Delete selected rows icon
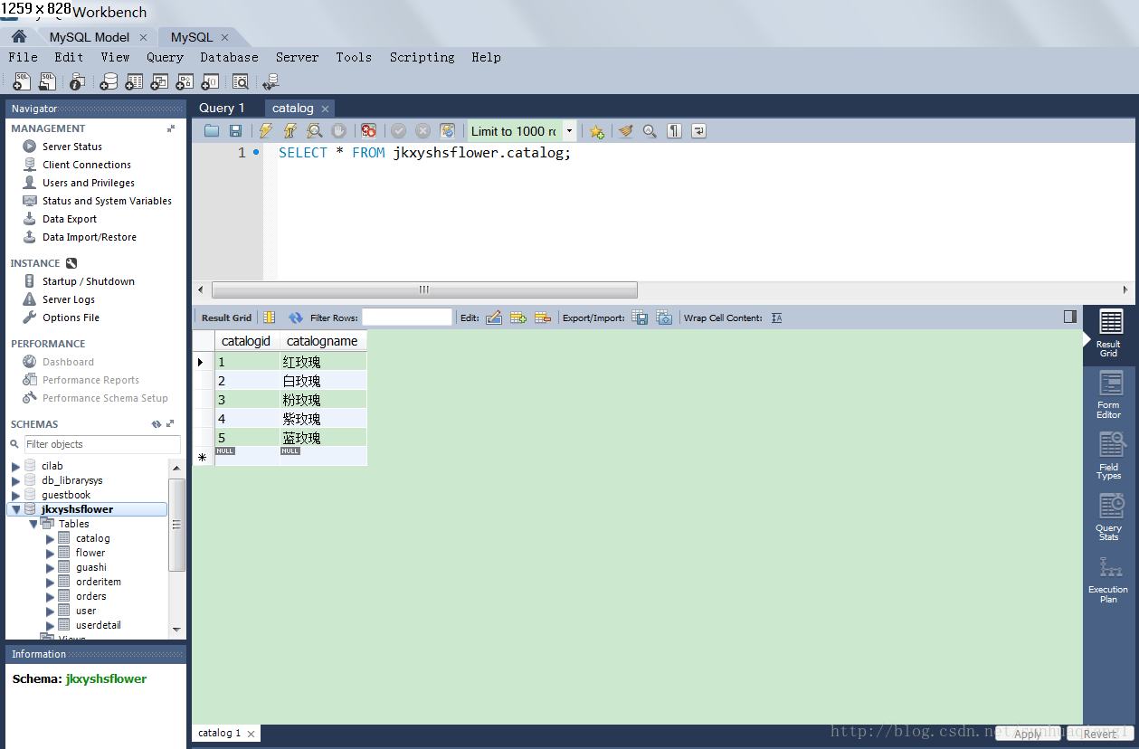Screen dimensions: 1139x749 pos(543,318)
